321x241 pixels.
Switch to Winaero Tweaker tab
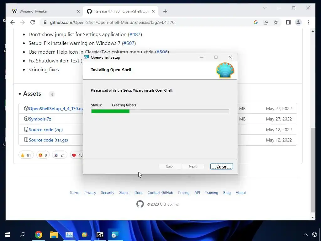pos(45,11)
